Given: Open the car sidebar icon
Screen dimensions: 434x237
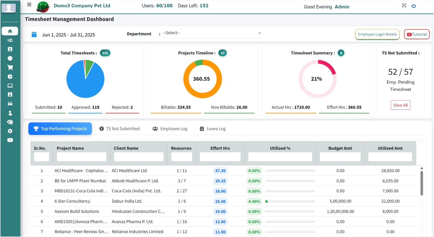Looking at the screenshot, I should [x=10, y=104].
